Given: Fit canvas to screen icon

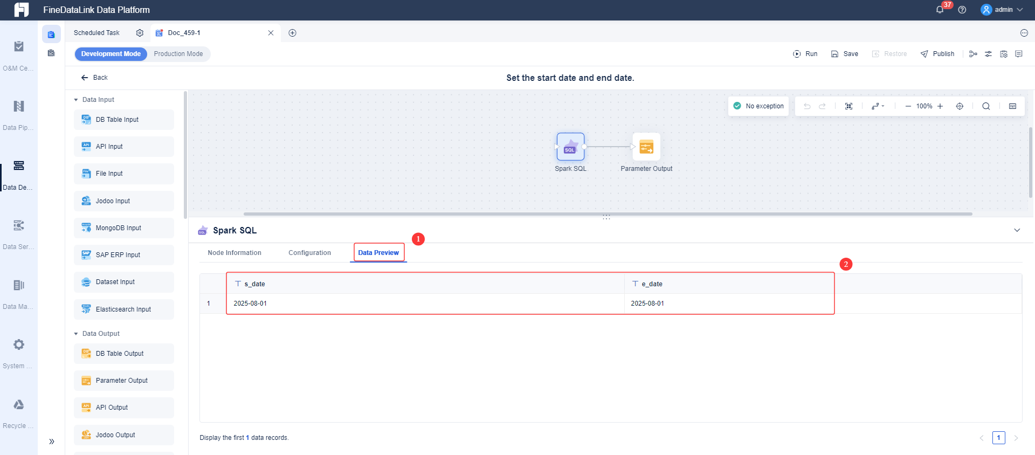Looking at the screenshot, I should coord(848,106).
